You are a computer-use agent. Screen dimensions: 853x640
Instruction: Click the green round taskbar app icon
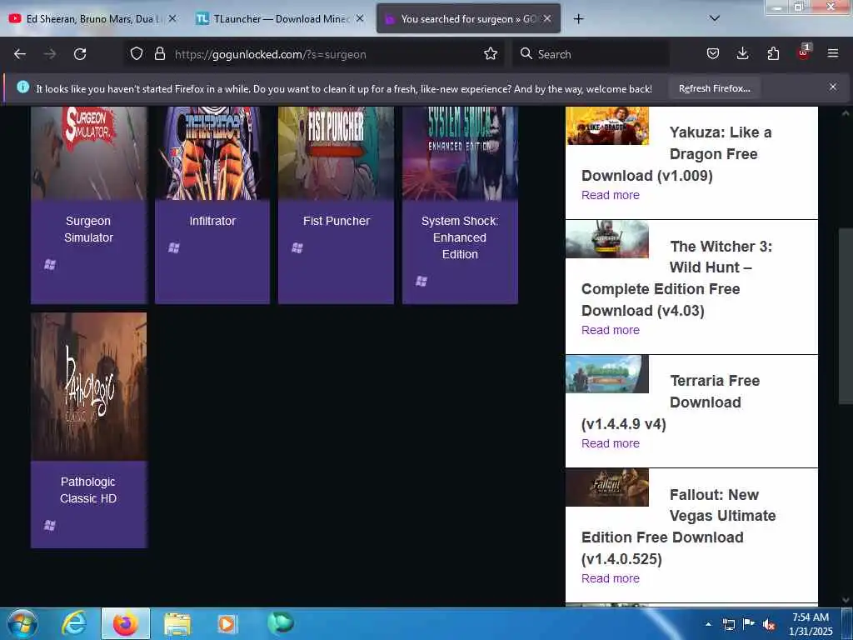[281, 622]
